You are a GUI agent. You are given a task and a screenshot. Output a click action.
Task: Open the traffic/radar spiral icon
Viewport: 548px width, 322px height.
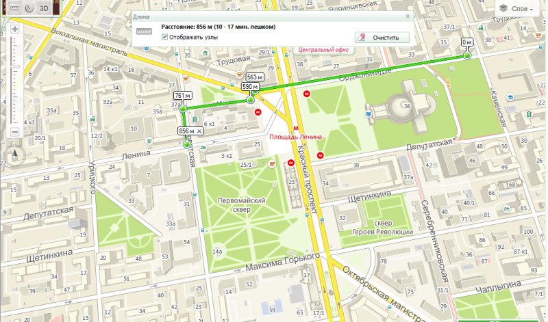coord(29,8)
